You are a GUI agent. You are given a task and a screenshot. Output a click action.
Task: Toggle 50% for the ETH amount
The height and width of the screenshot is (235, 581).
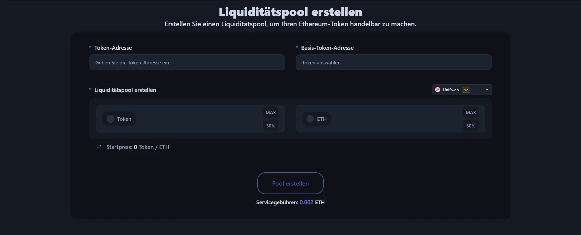tap(470, 126)
